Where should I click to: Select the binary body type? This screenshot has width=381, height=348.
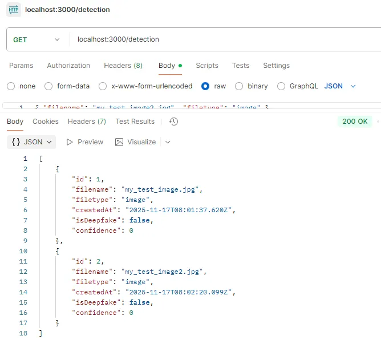tap(239, 86)
